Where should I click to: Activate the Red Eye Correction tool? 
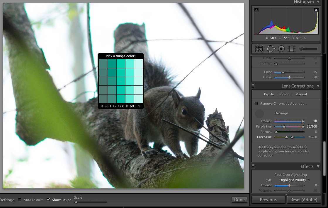(281, 49)
